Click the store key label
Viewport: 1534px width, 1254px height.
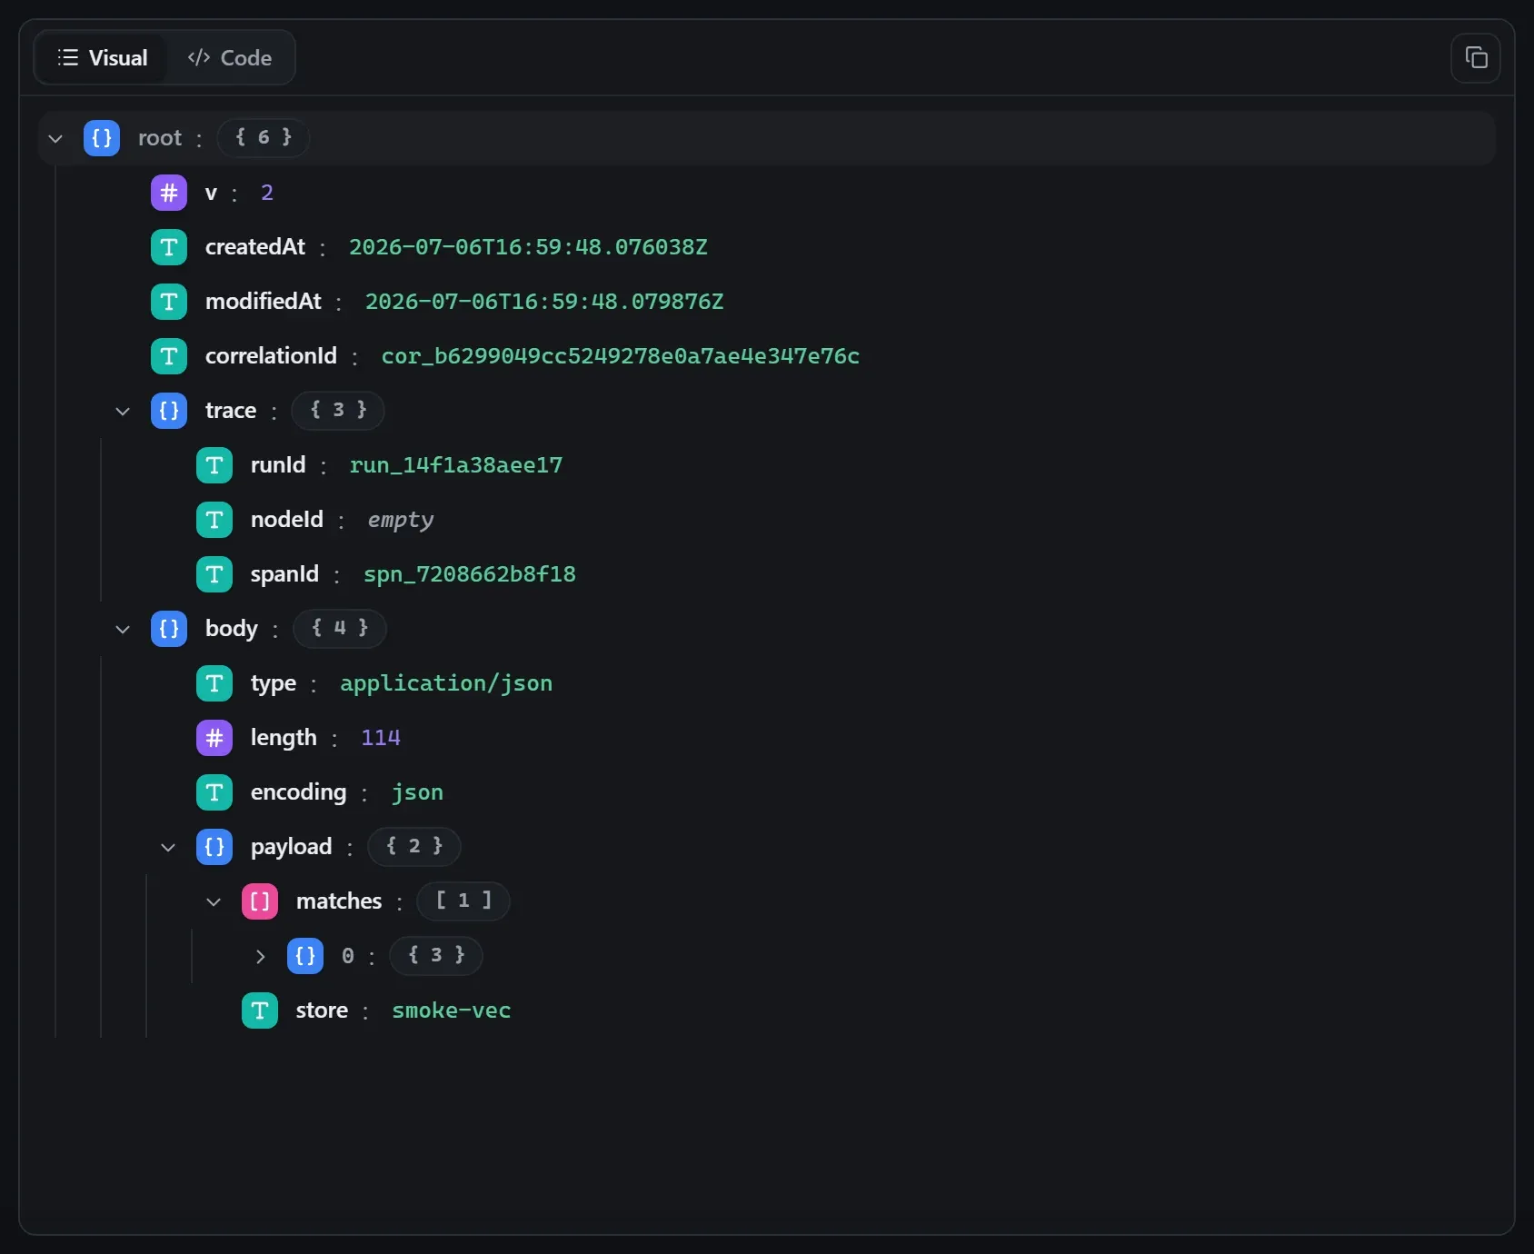click(323, 1010)
